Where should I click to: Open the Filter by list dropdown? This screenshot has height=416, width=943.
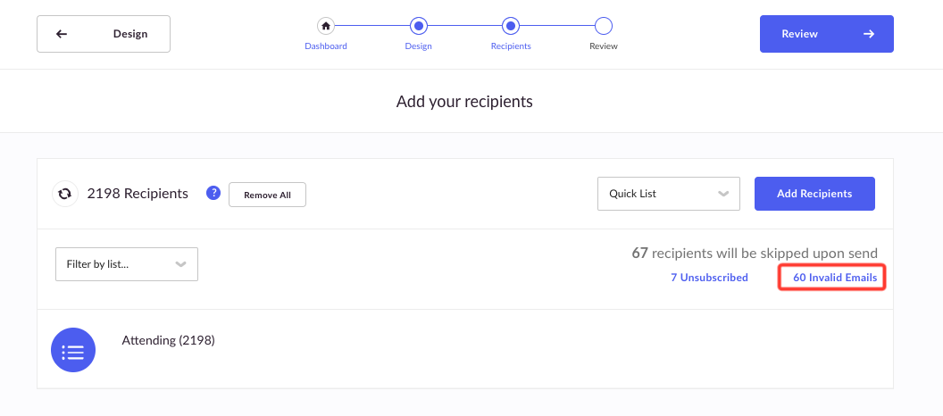pyautogui.click(x=127, y=264)
